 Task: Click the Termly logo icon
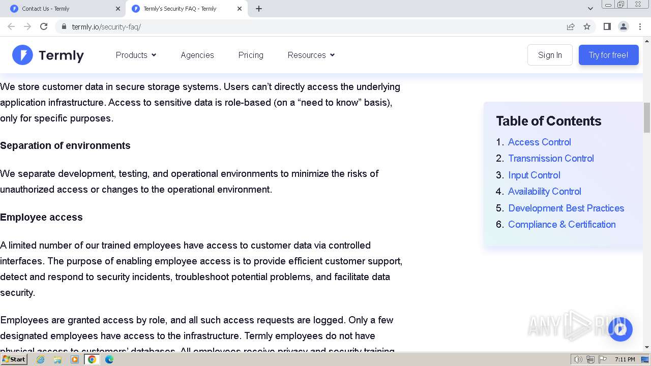click(x=22, y=55)
